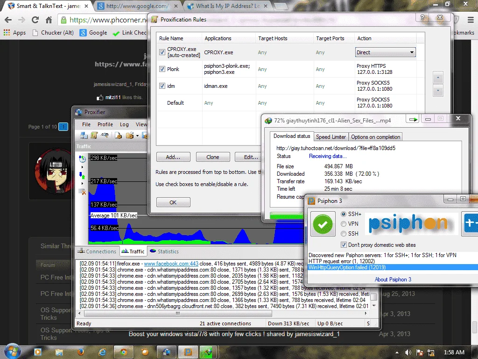Open Speed Limiter tab in IDM
The width and height of the screenshot is (478, 359).
coord(331,137)
